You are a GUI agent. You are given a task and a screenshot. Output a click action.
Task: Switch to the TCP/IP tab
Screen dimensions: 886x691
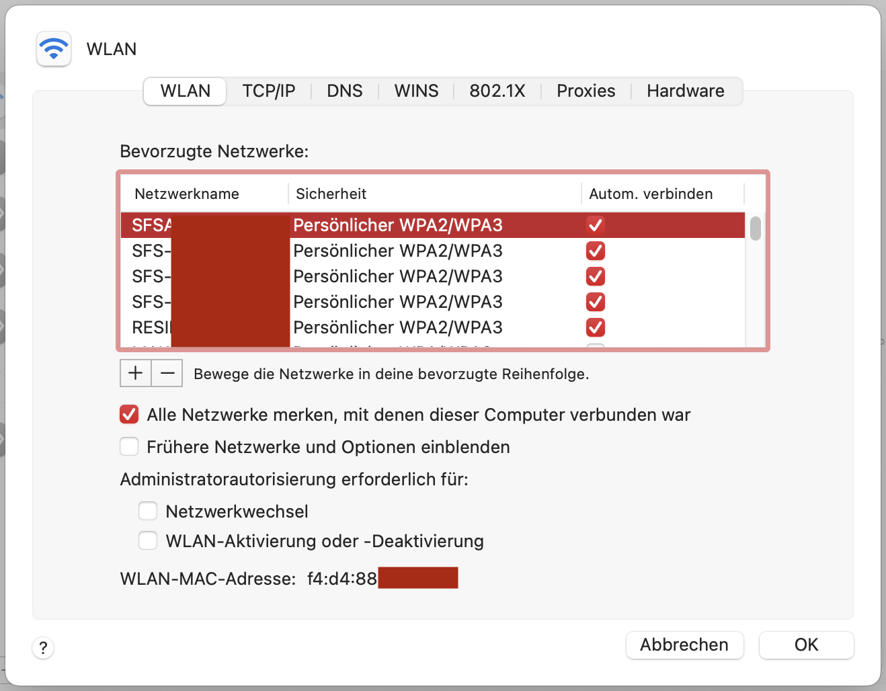coord(270,91)
